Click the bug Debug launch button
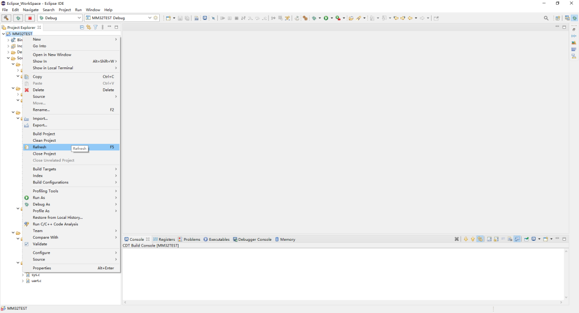 pos(18,18)
